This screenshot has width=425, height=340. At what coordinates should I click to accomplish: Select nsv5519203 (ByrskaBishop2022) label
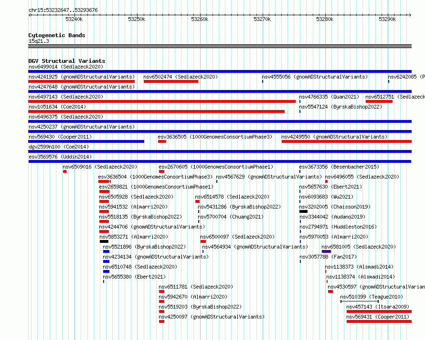point(200,307)
